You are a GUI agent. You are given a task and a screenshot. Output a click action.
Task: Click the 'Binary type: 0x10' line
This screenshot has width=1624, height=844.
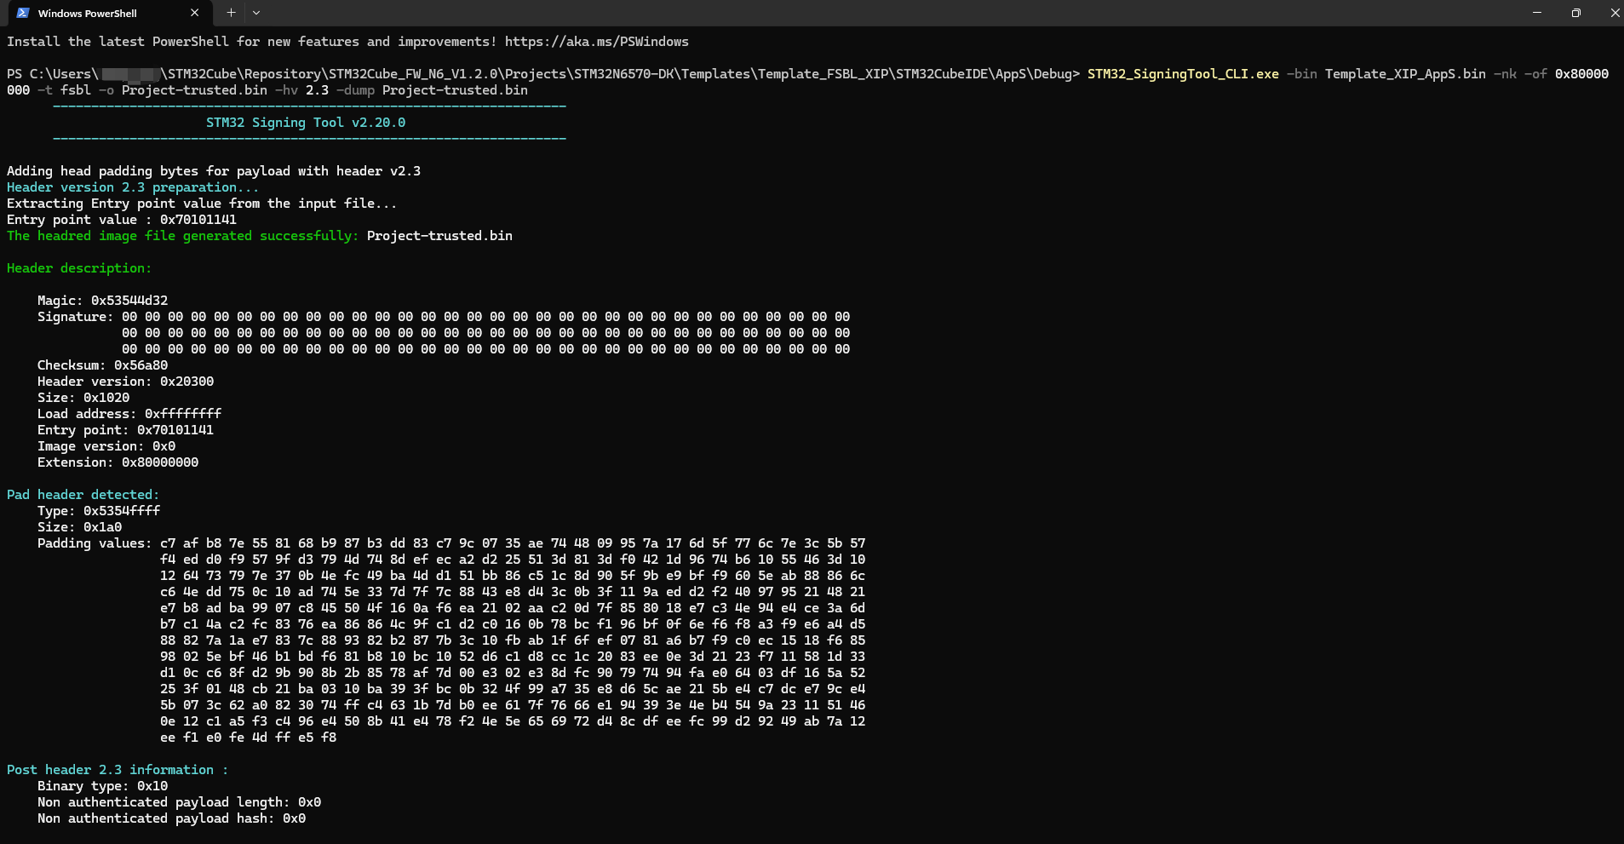click(102, 786)
